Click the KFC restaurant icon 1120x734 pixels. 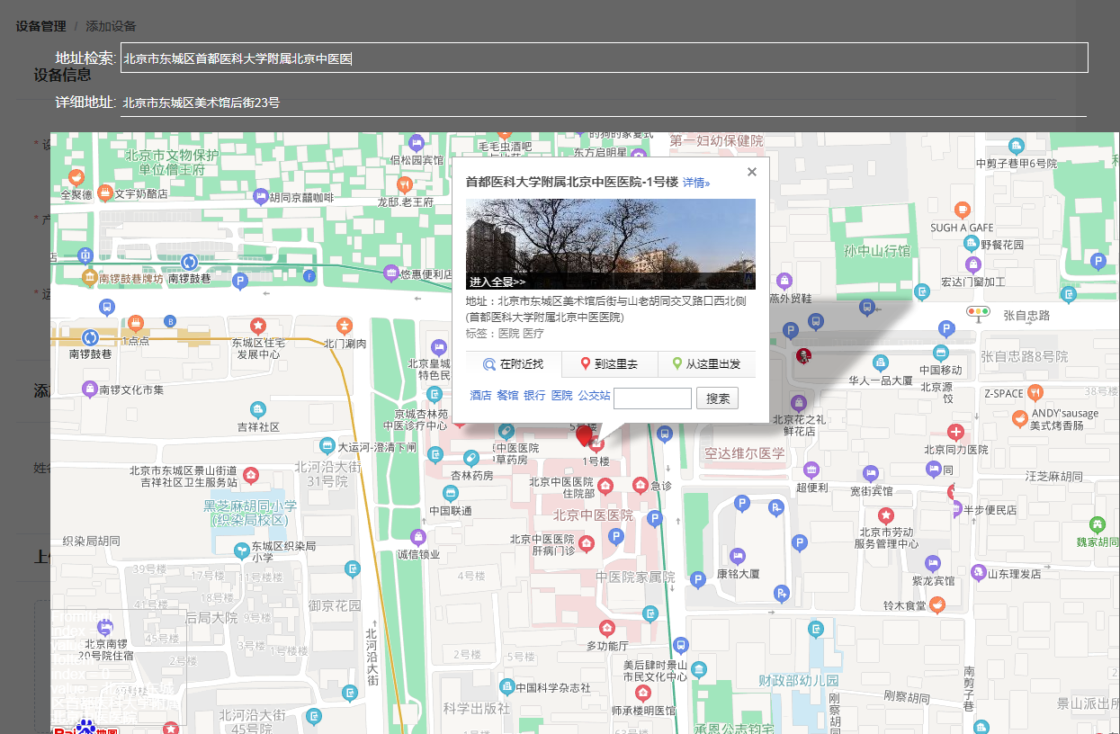(804, 356)
